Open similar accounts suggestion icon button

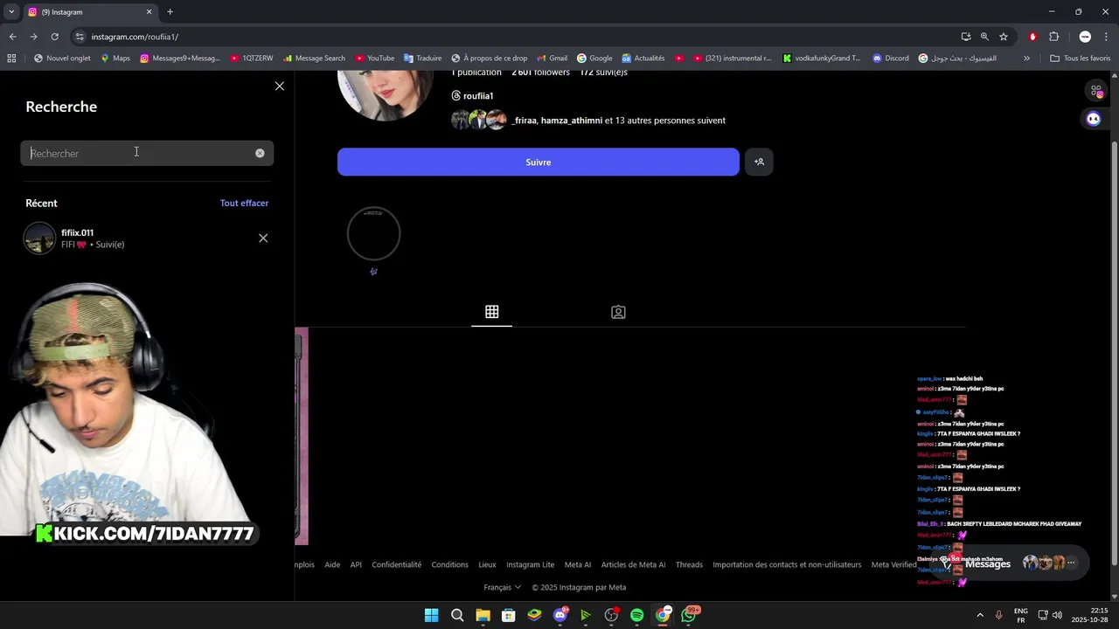[x=759, y=162]
